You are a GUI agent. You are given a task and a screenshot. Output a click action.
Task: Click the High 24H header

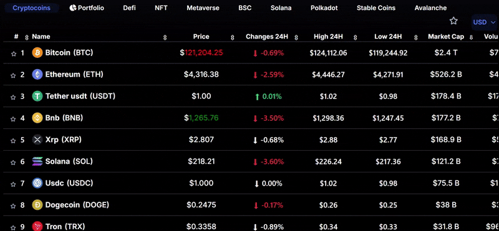(x=328, y=37)
